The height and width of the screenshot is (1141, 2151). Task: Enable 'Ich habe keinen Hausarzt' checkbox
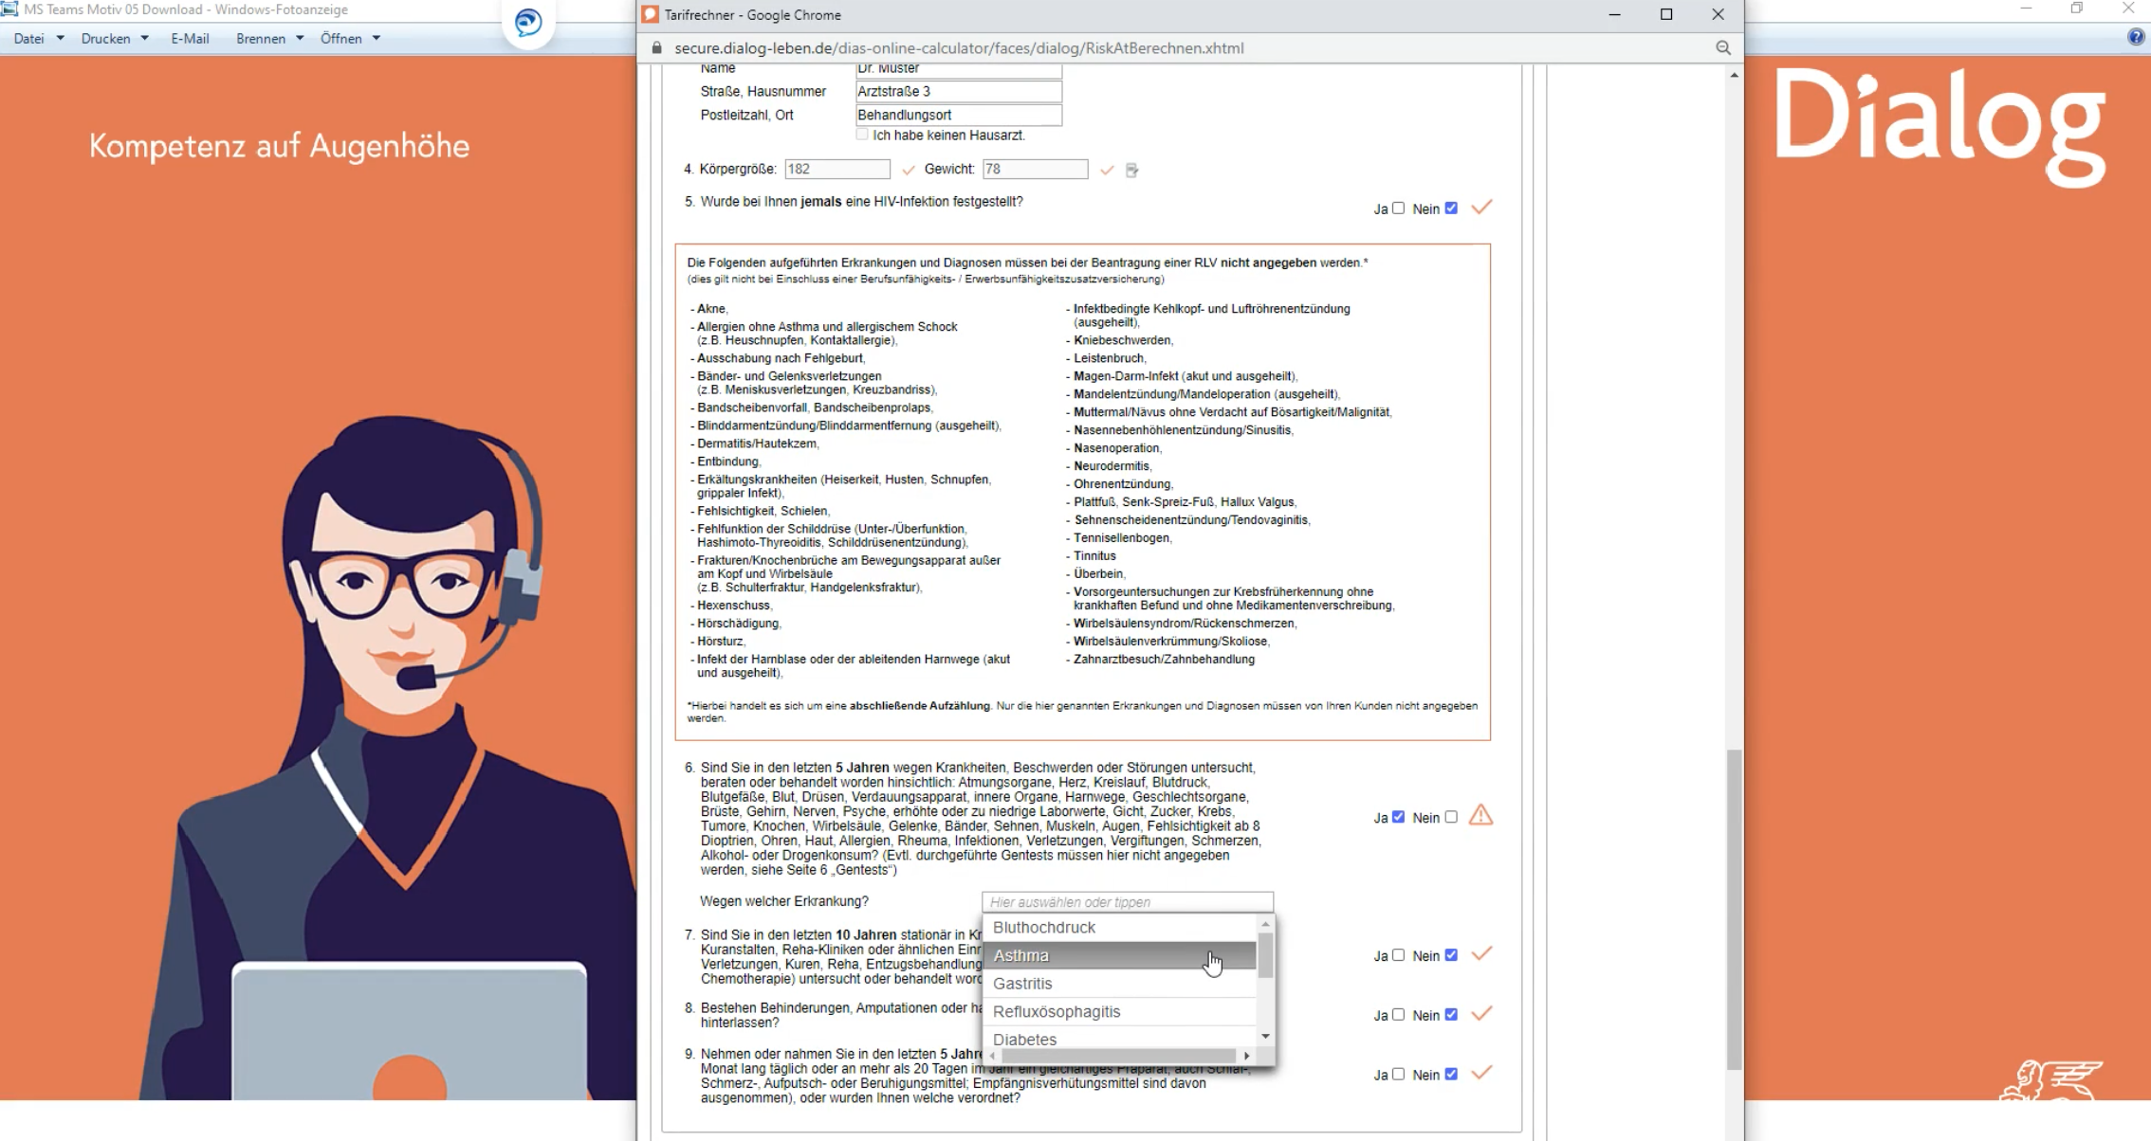pyautogui.click(x=862, y=135)
